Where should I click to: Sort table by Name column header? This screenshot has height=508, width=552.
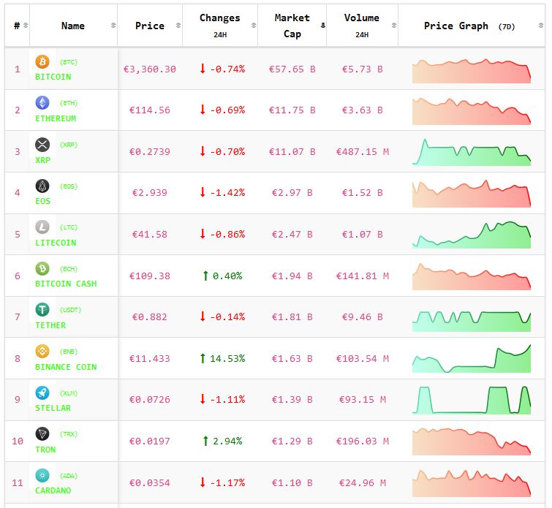[x=73, y=26]
